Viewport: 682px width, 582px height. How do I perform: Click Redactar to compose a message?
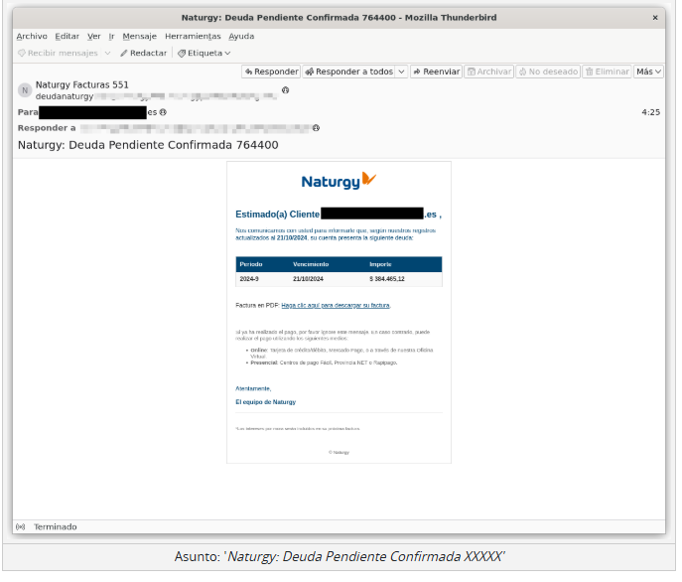pyautogui.click(x=144, y=53)
